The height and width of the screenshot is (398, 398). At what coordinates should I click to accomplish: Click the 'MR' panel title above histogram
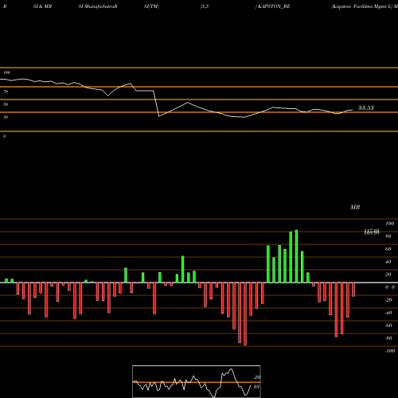[355, 207]
